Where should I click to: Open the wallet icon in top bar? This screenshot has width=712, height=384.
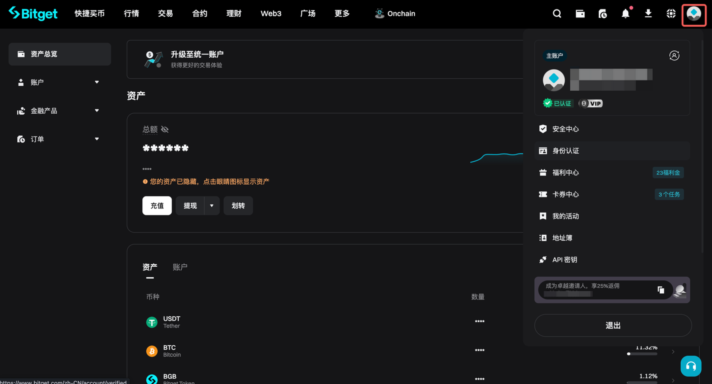580,13
